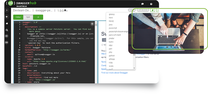Collapse the tags block on line 18

point(21,68)
